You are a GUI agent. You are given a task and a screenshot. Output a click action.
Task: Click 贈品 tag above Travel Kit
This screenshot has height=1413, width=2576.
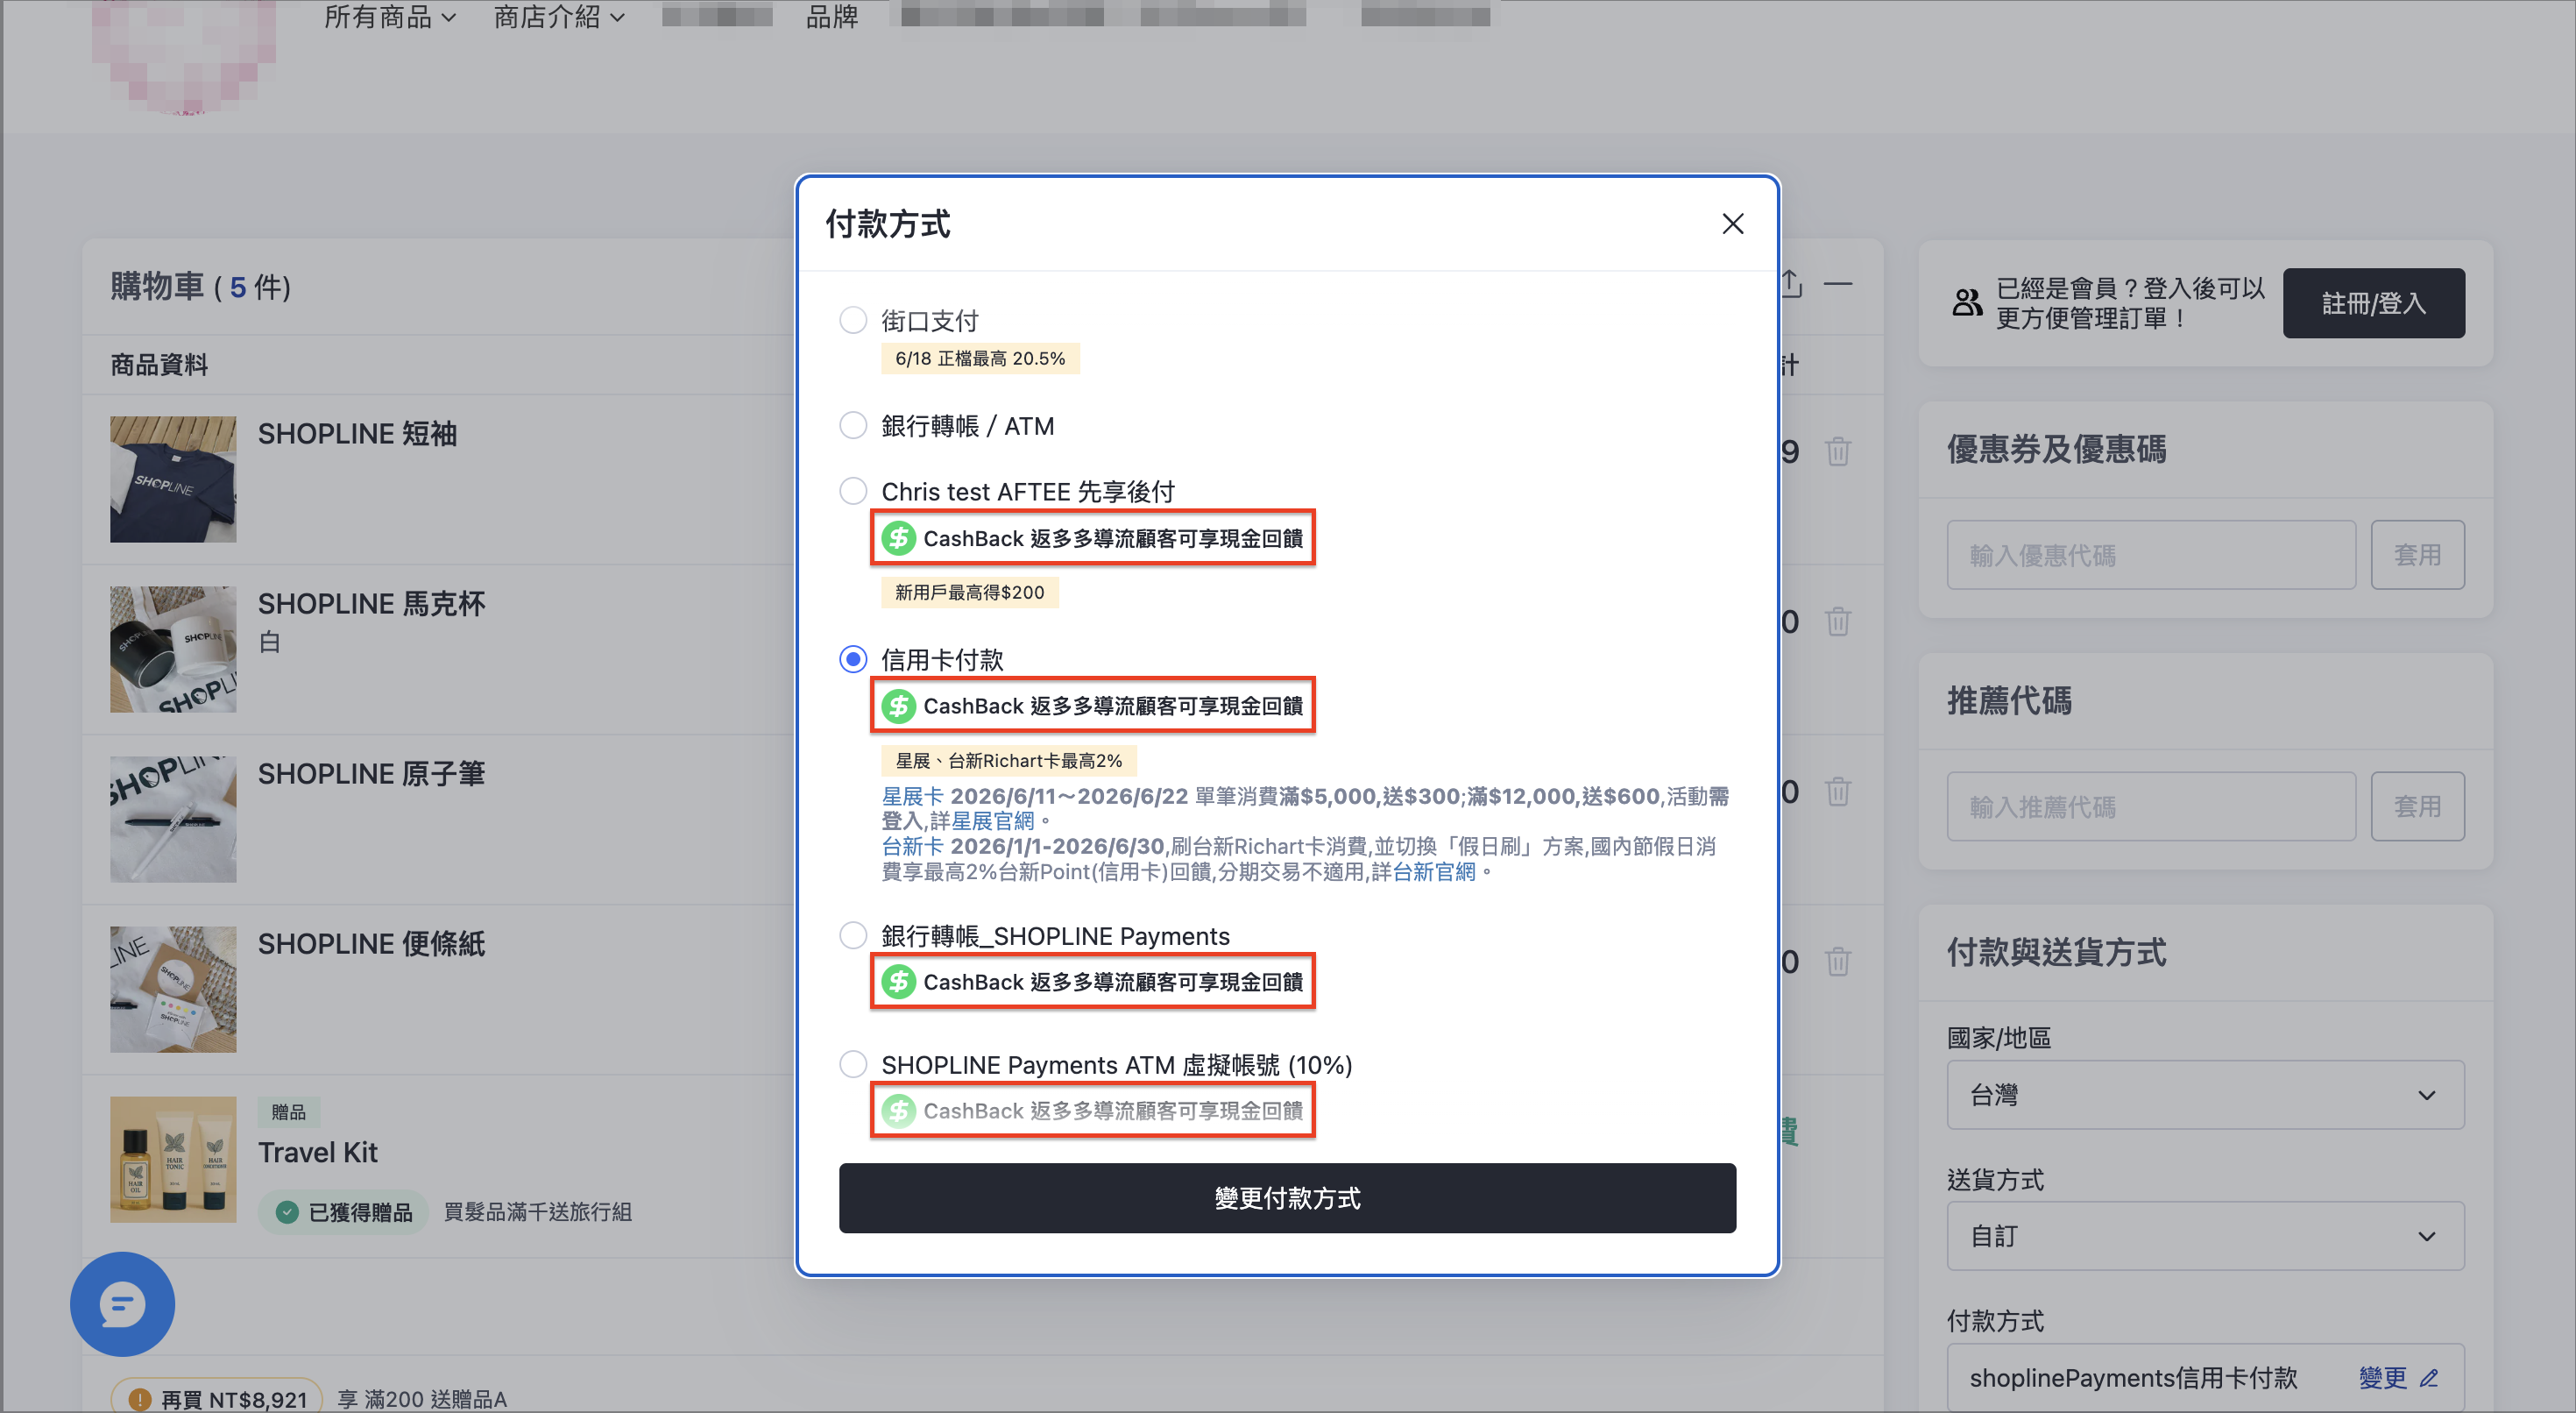click(x=288, y=1111)
